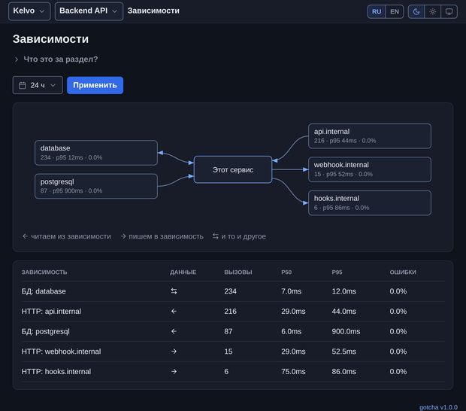466x411 pixels.
Task: Click the legend left arrow for reading from dependency
Action: point(25,236)
